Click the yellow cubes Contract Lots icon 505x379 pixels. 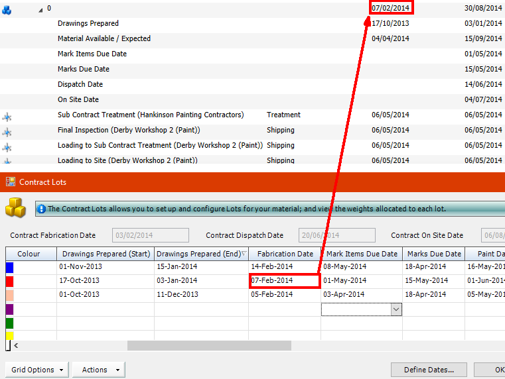[15, 207]
